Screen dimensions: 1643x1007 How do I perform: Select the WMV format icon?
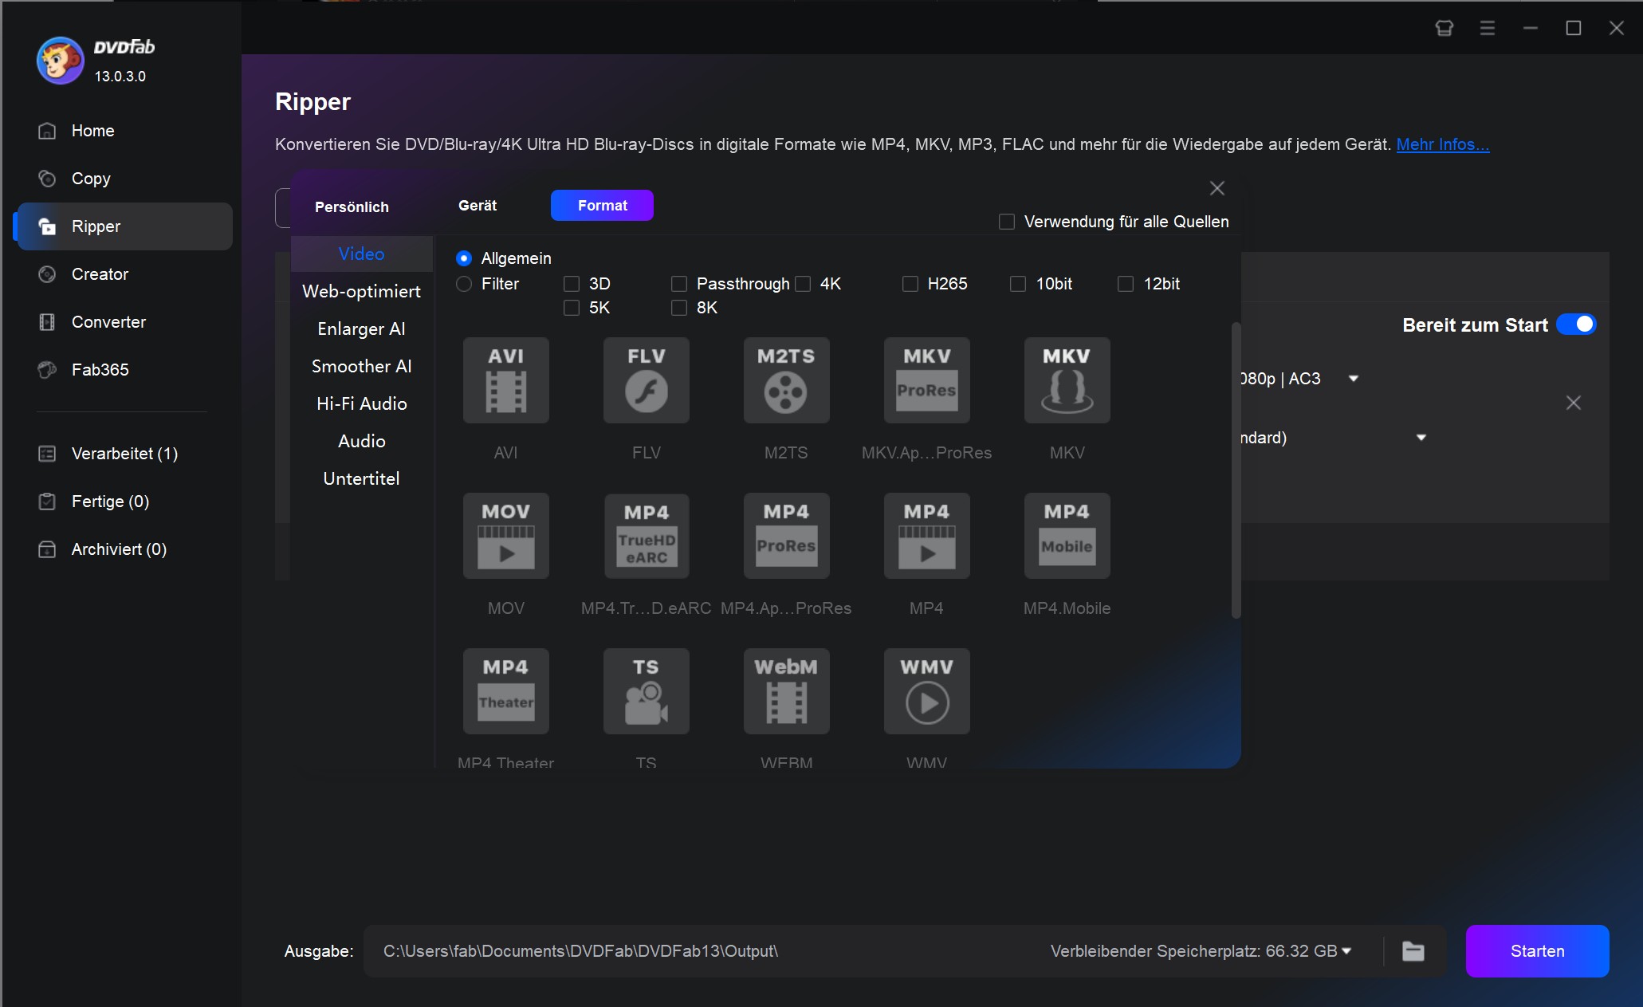(926, 690)
